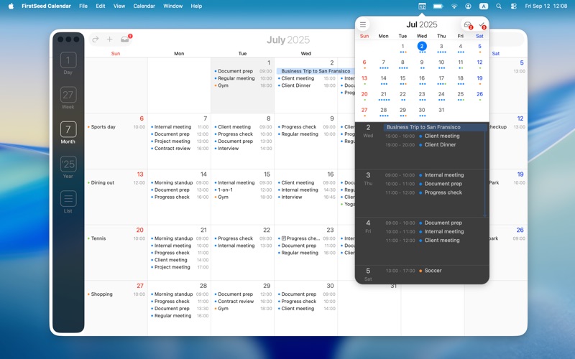The image size is (575, 359).
Task: Open the inbox tray in main toolbar
Action: coord(125,39)
